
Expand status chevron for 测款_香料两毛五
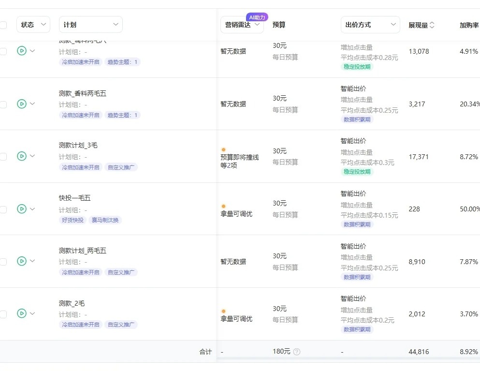[32, 104]
